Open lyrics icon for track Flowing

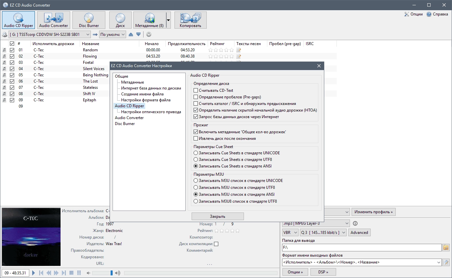[239, 56]
